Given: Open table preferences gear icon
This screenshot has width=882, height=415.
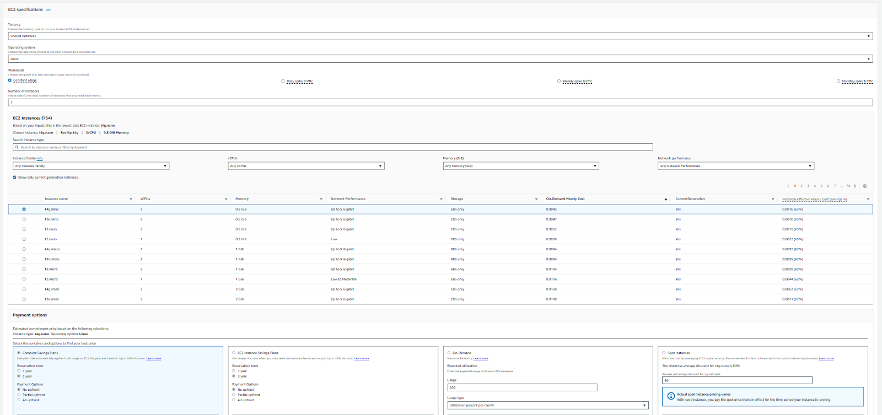Looking at the screenshot, I should tap(865, 186).
